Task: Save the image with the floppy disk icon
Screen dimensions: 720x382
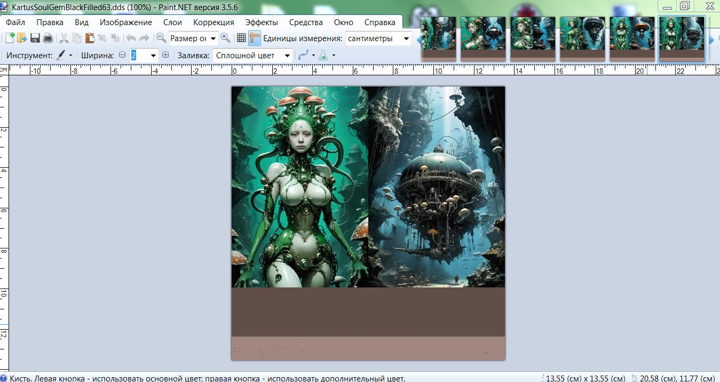Action: (35, 38)
